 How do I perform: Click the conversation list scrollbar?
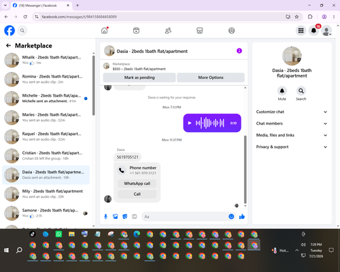[93, 86]
